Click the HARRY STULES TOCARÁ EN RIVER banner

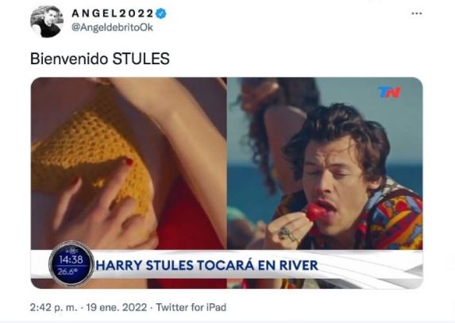(207, 265)
